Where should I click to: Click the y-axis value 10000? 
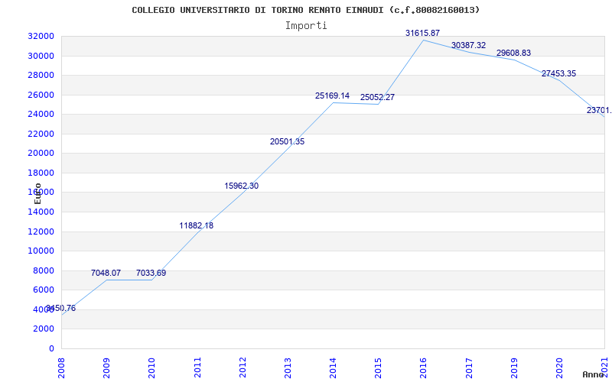point(41,251)
